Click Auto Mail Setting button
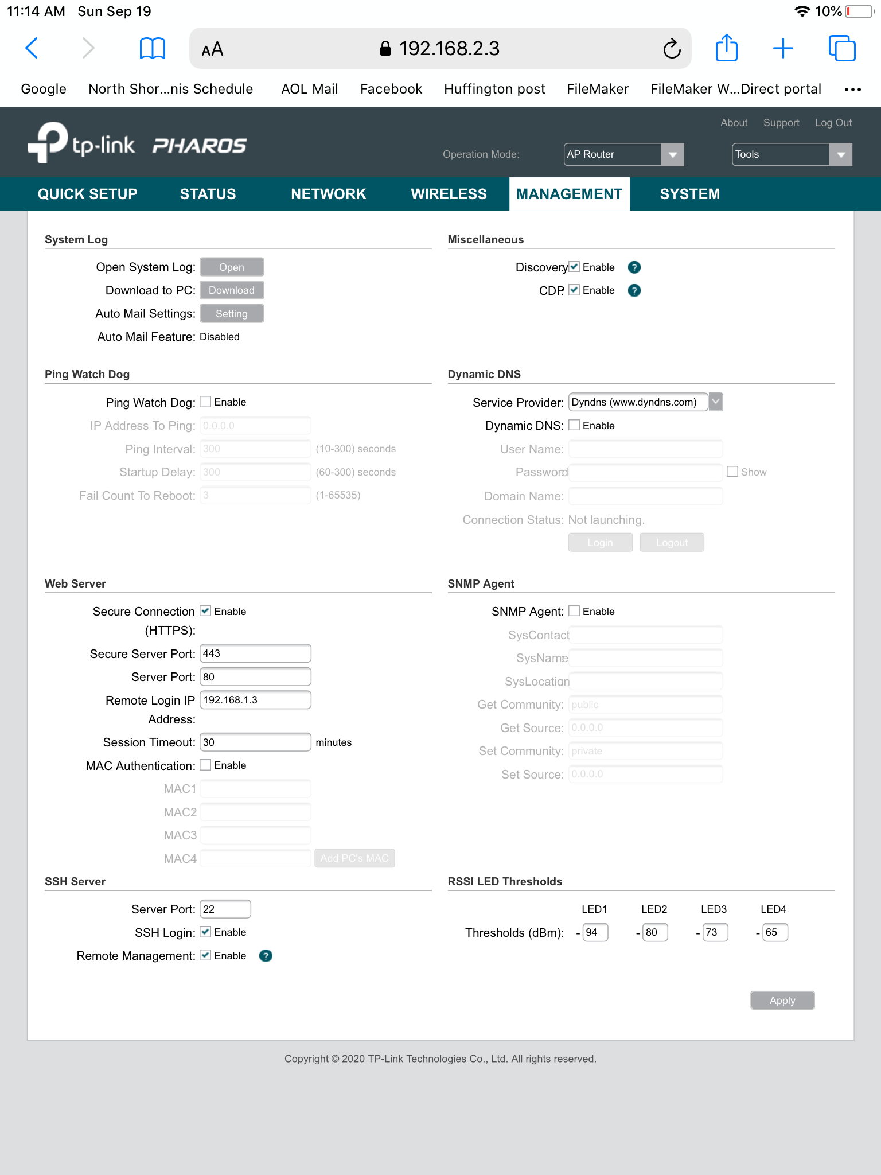This screenshot has width=881, height=1175. [232, 314]
